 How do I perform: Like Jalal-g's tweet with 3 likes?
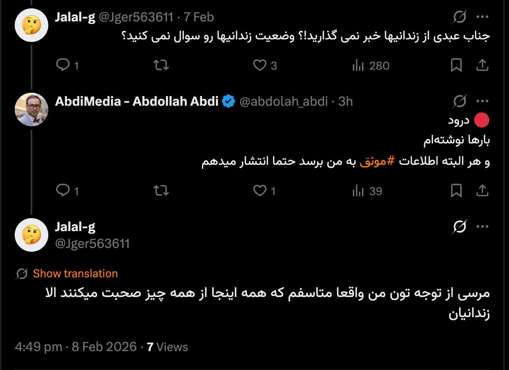click(x=260, y=65)
